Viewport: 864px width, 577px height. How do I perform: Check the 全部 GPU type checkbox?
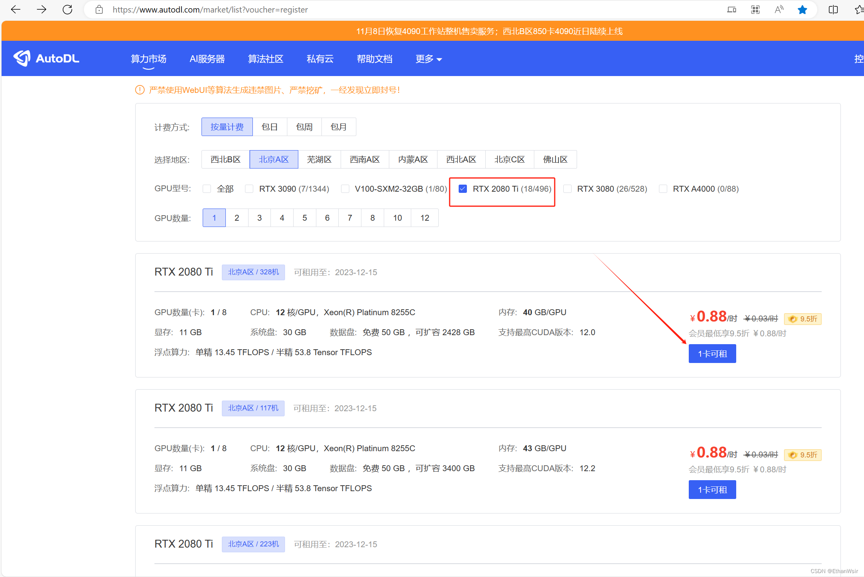click(x=207, y=189)
